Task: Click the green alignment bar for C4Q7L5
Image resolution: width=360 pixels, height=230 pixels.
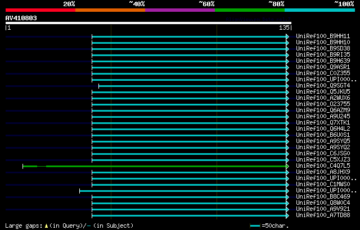Action: click(x=155, y=166)
